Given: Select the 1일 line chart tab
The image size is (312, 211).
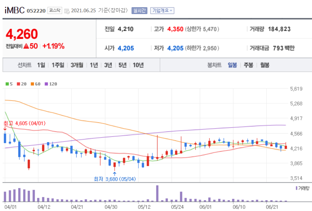Looking at the screenshot, I should pyautogui.click(x=41, y=65).
